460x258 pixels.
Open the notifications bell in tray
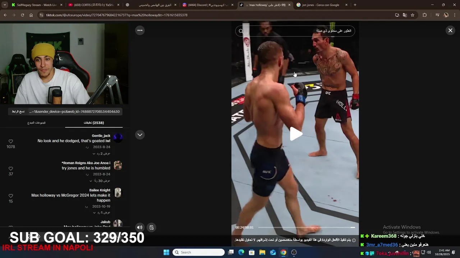[454, 252]
